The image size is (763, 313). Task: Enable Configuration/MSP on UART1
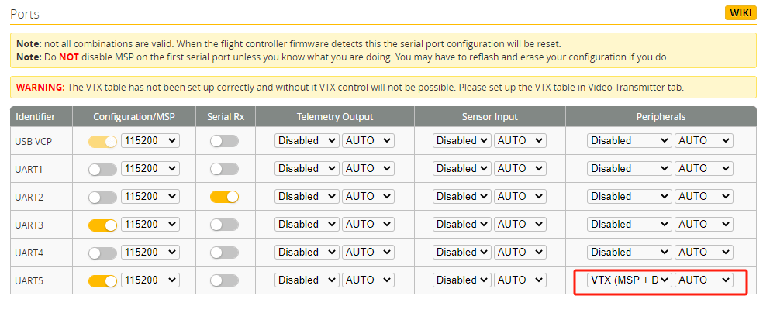102,169
